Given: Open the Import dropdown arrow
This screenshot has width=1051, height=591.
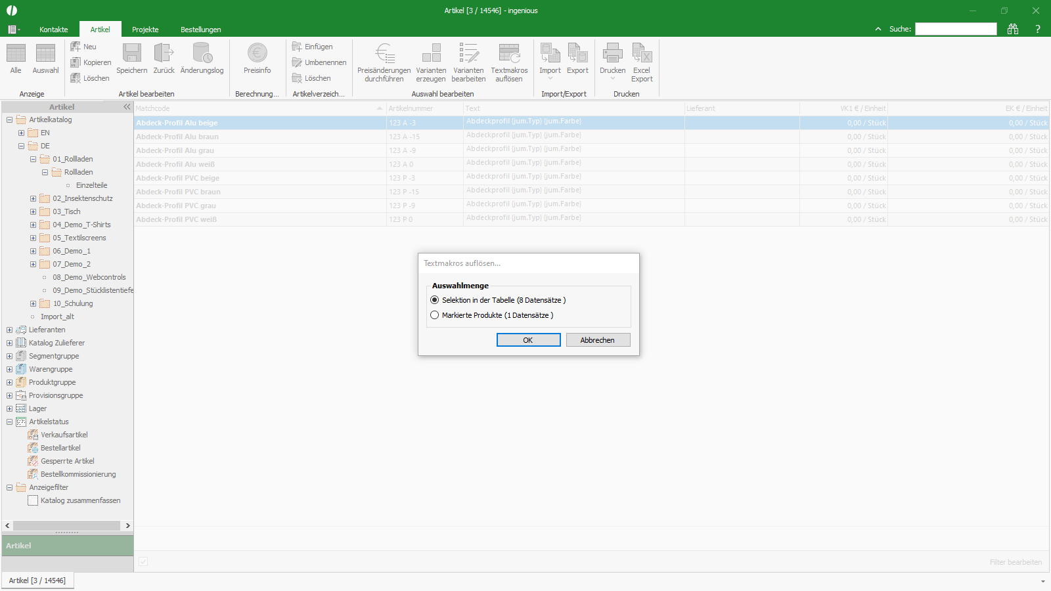Looking at the screenshot, I should pyautogui.click(x=550, y=79).
